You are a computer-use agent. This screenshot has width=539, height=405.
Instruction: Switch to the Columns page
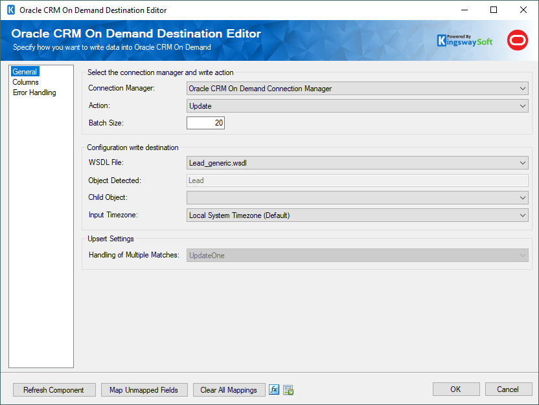[x=26, y=82]
